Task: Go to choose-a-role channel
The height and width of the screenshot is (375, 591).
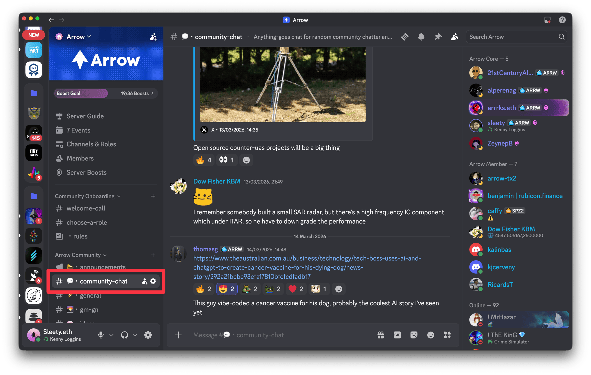Action: [x=106, y=222]
